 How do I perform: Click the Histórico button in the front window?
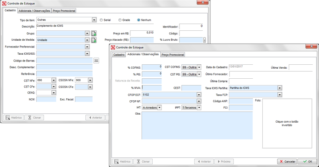(x=122, y=161)
